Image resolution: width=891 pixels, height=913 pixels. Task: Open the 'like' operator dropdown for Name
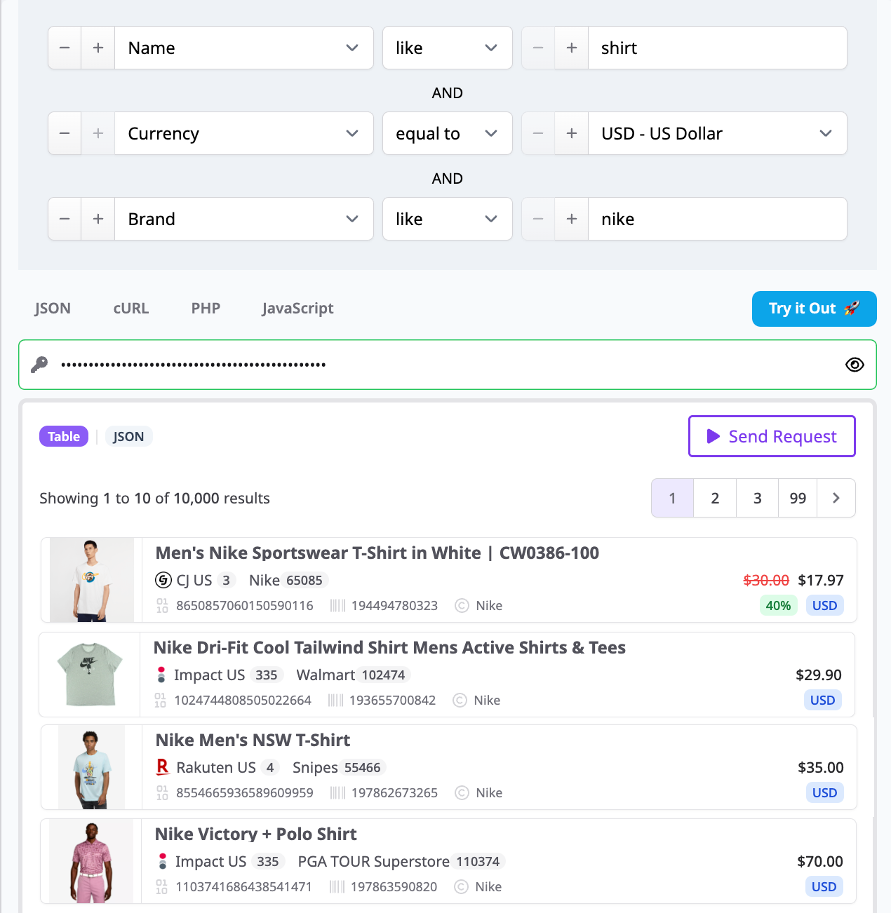tap(448, 48)
